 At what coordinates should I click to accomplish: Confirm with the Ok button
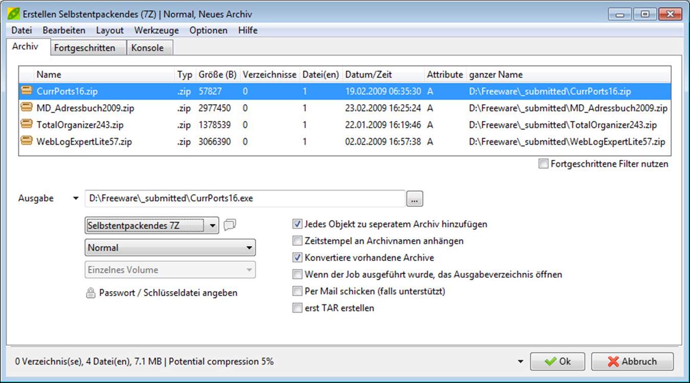pos(558,362)
